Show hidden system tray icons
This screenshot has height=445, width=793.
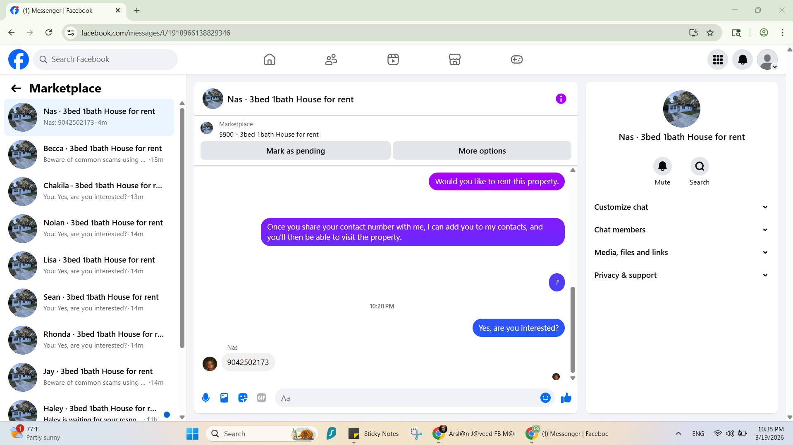point(678,433)
